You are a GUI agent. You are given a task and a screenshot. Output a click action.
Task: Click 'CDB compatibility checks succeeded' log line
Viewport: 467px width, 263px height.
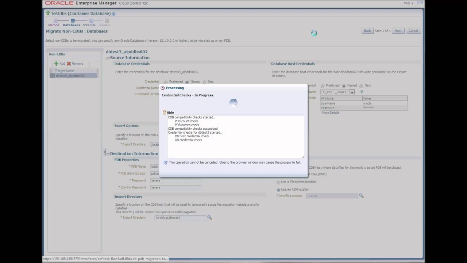[x=193, y=129]
